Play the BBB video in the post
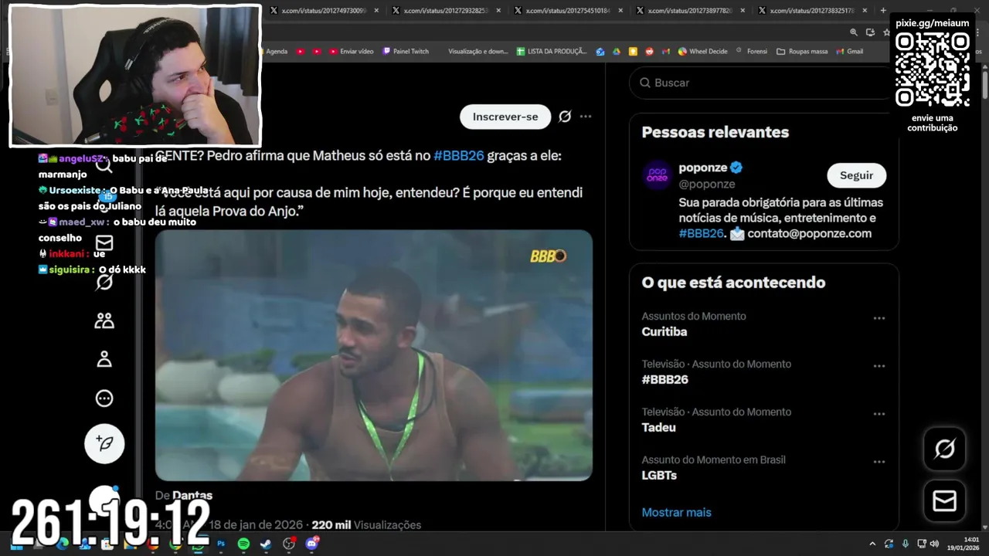989x556 pixels. (x=374, y=355)
